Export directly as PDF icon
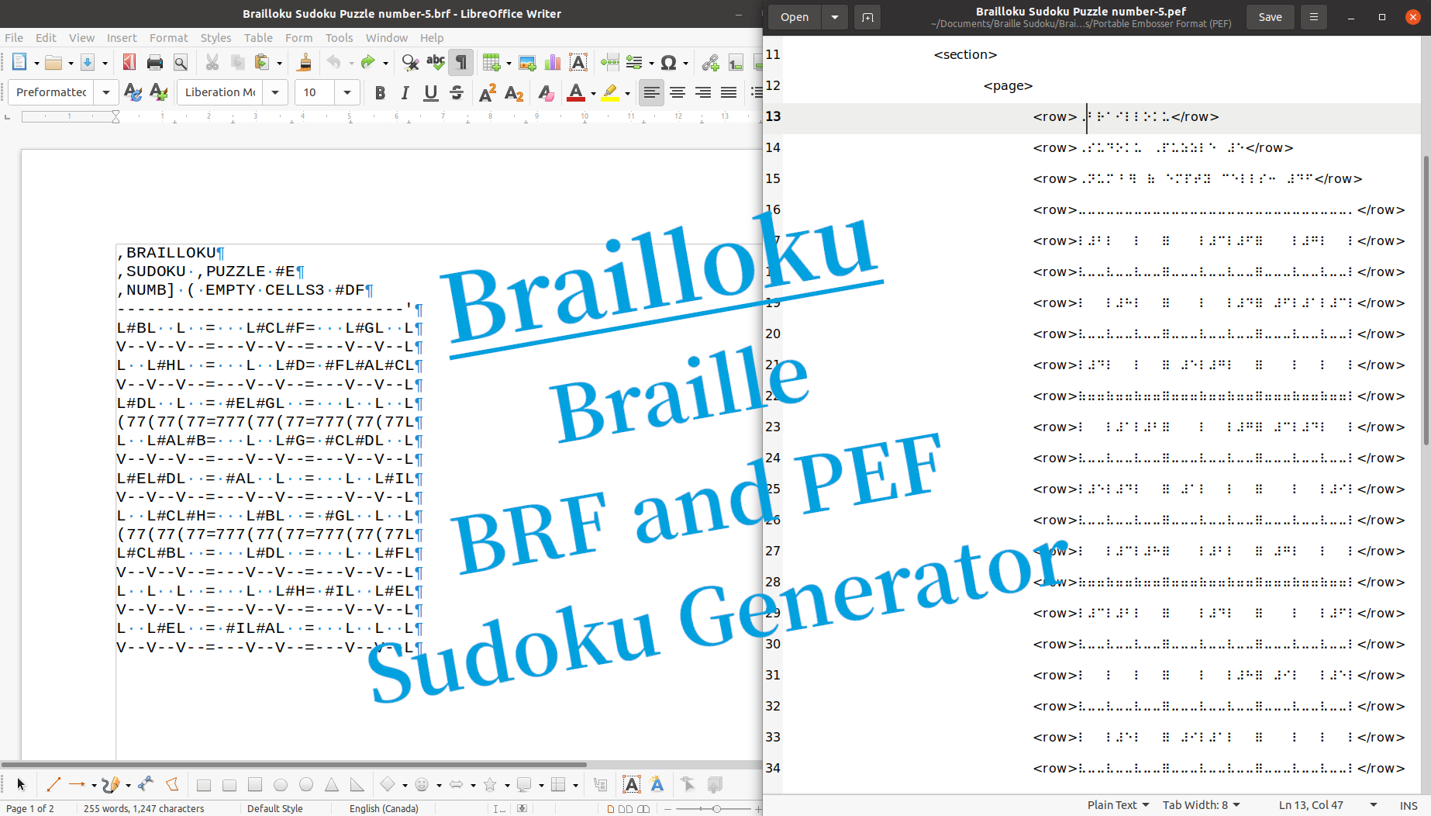The height and width of the screenshot is (816, 1431). [x=129, y=63]
